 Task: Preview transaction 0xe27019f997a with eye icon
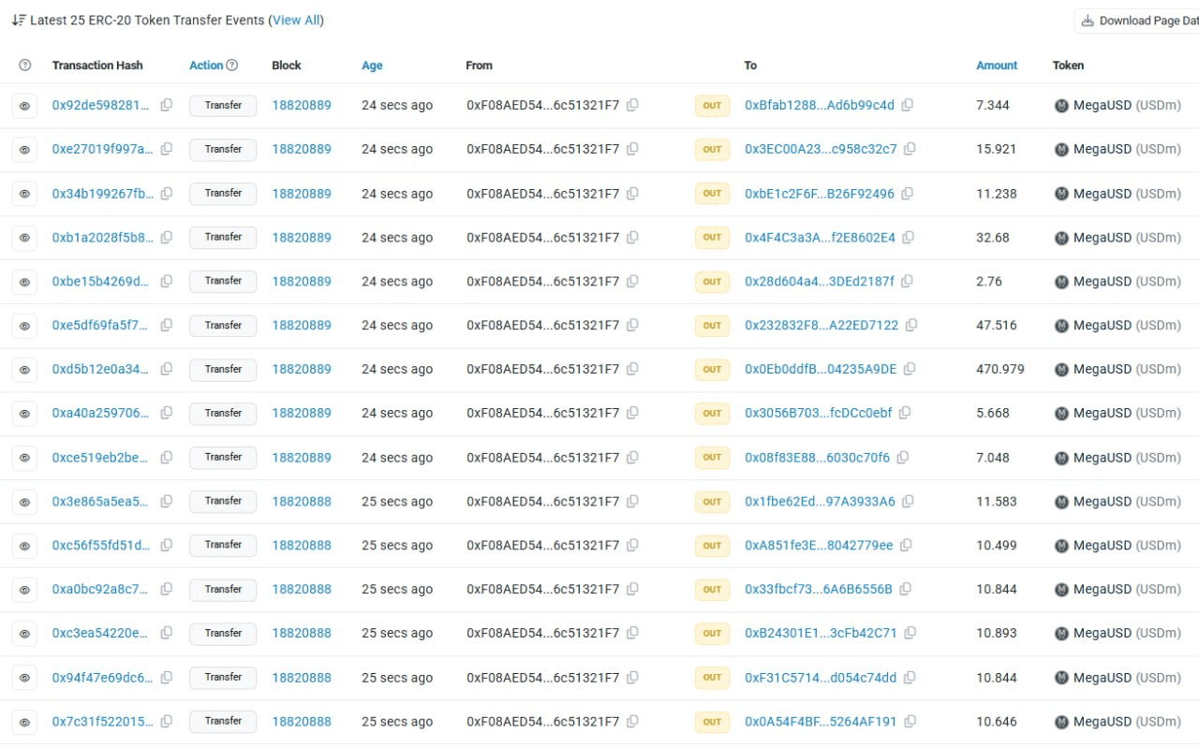click(24, 150)
